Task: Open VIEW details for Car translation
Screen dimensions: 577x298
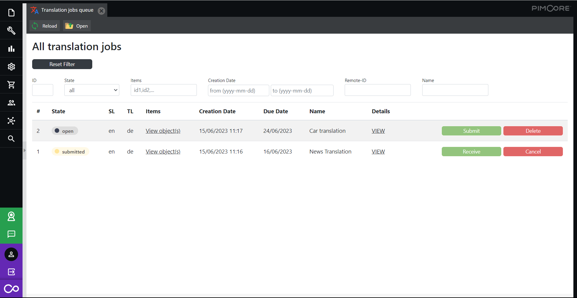Action: pos(378,131)
